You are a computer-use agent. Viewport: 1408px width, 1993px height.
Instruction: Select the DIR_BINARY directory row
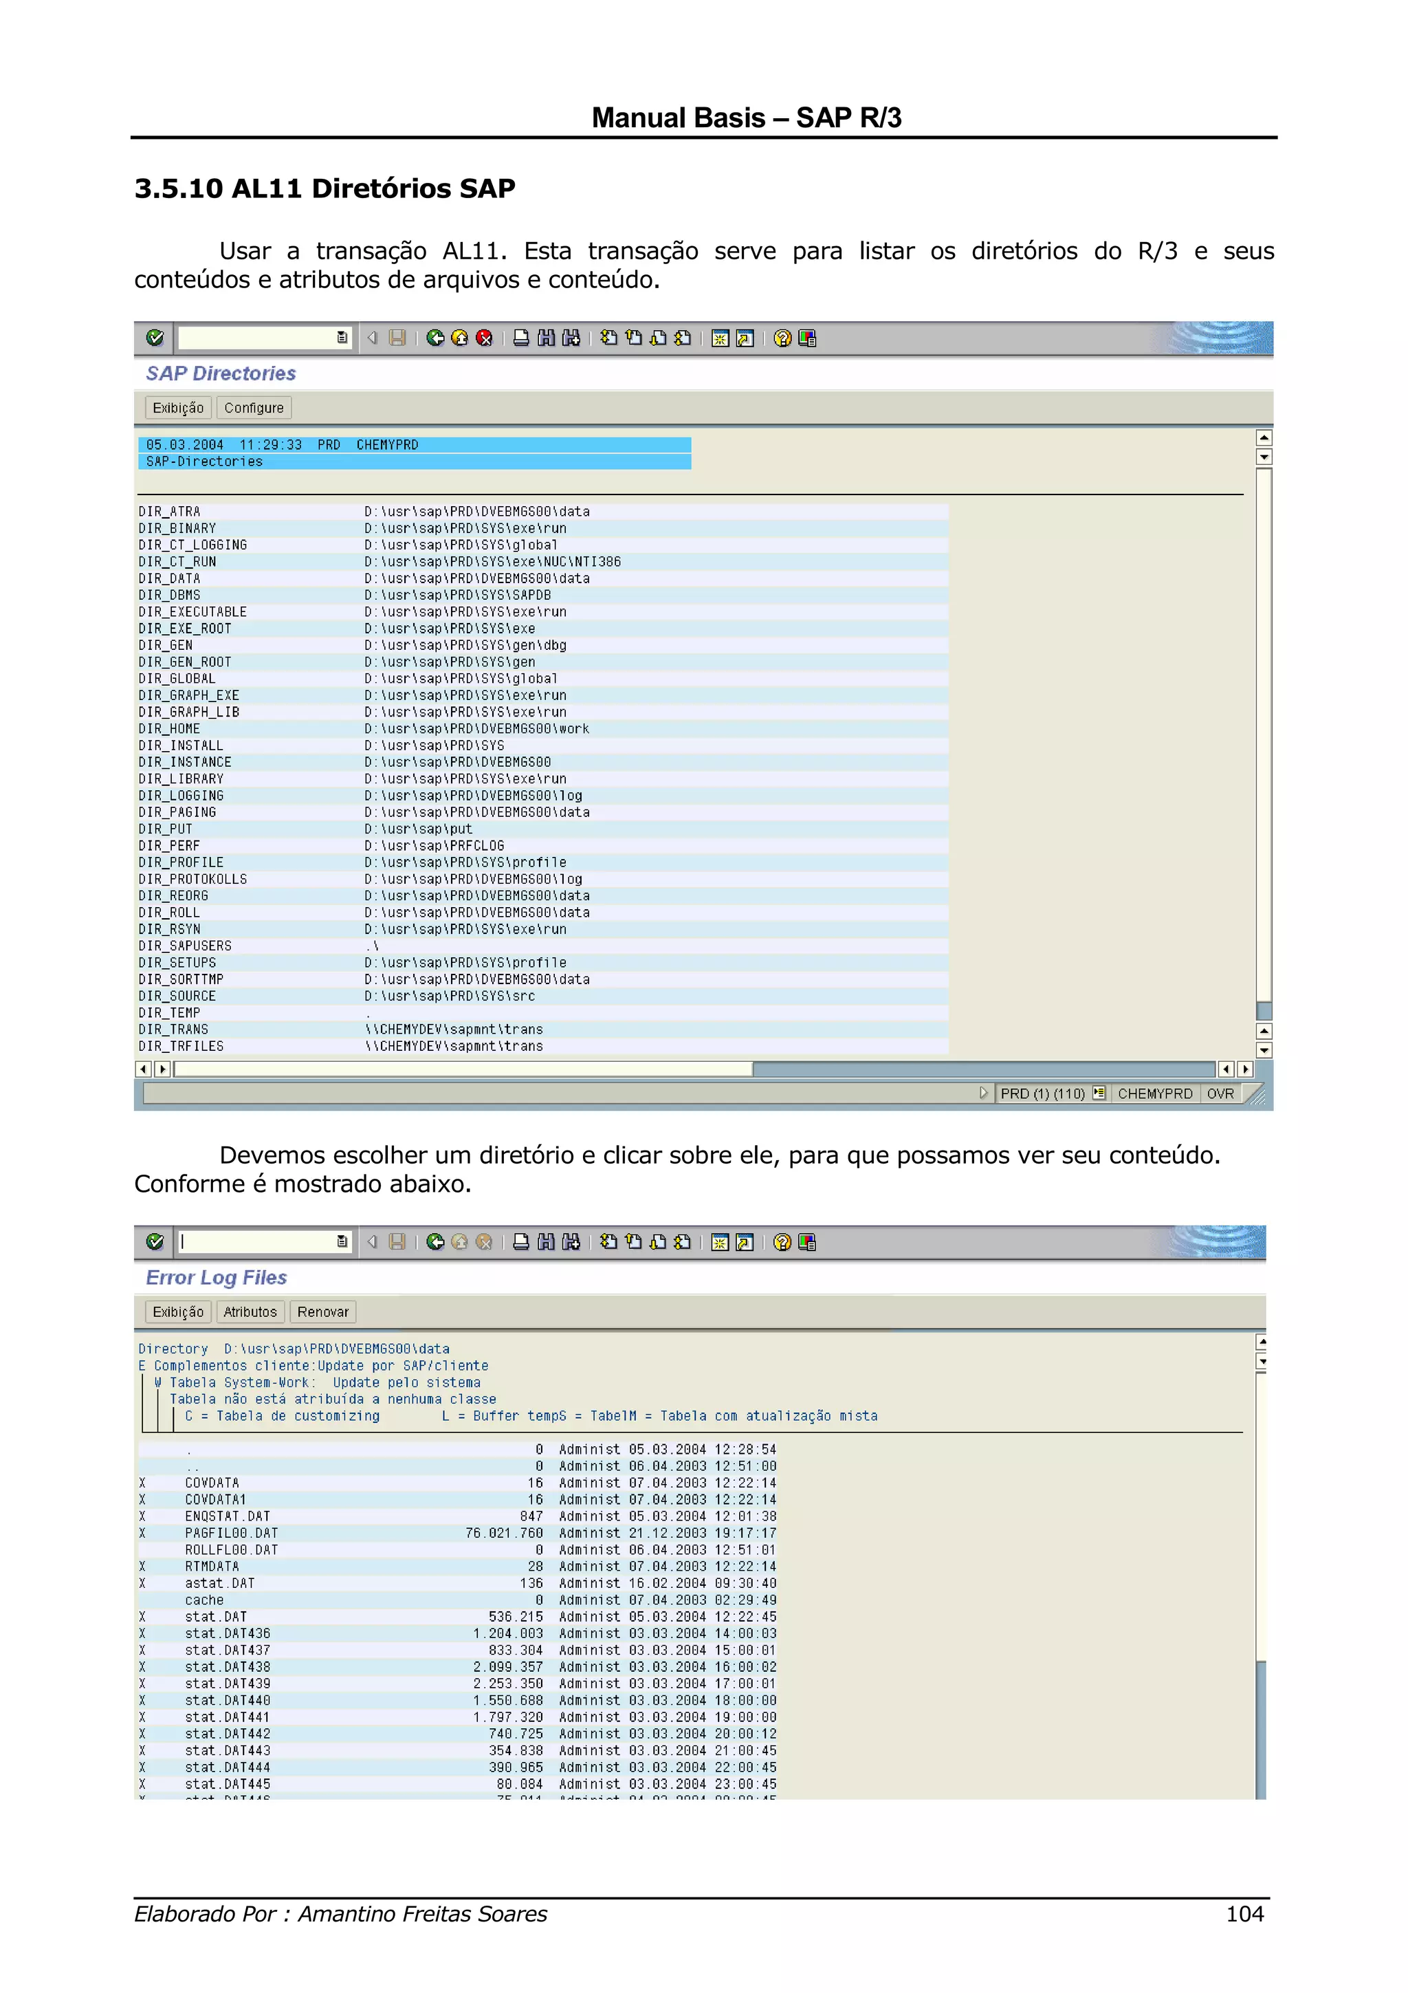point(543,527)
